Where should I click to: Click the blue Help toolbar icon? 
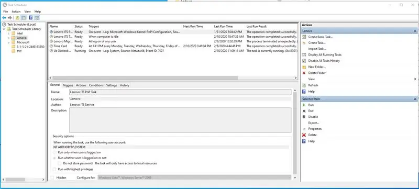click(x=31, y=18)
